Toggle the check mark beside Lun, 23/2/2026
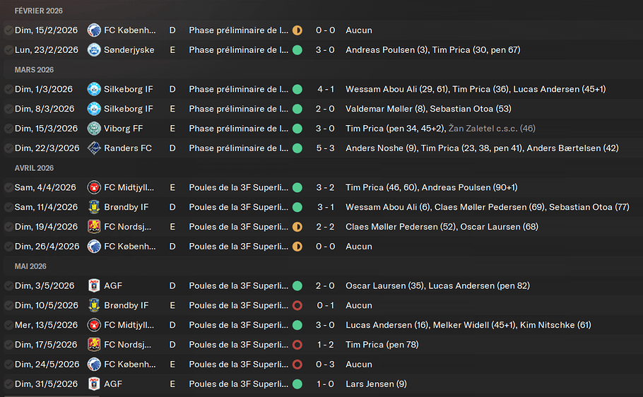Image resolution: width=643 pixels, height=397 pixels. point(8,50)
